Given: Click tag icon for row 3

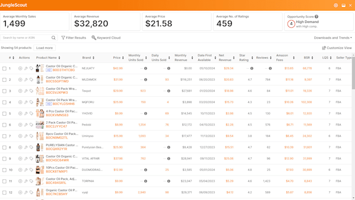Looking at the screenshot, I should pos(31,91).
